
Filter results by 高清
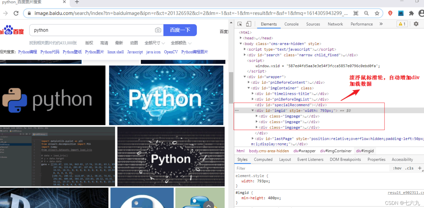(104, 43)
